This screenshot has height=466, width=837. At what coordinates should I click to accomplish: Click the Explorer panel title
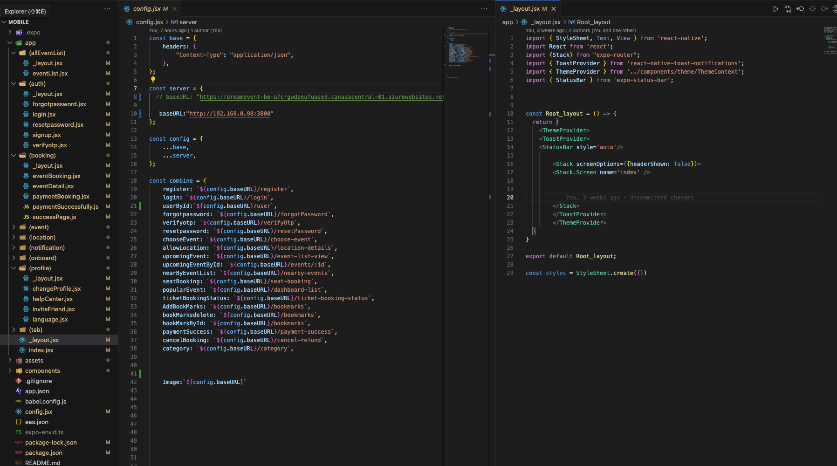pyautogui.click(x=25, y=11)
